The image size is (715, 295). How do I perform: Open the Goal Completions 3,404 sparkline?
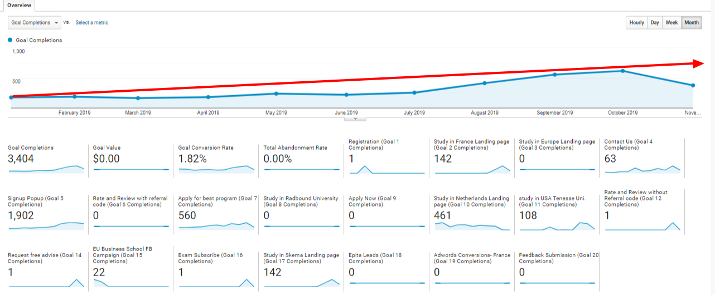pyautogui.click(x=46, y=168)
